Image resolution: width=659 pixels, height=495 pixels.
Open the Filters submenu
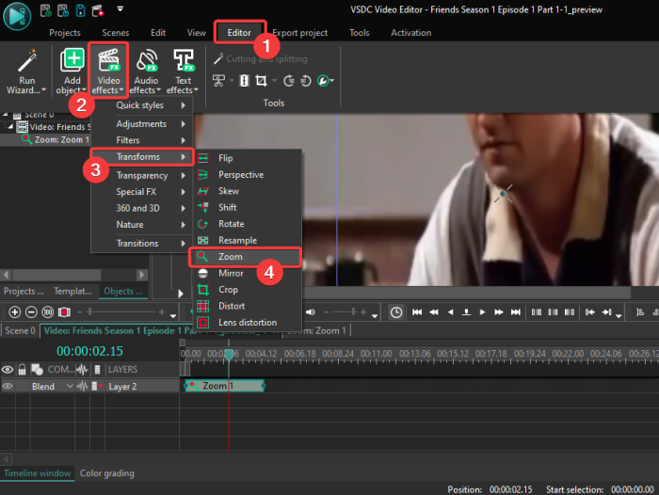[142, 140]
